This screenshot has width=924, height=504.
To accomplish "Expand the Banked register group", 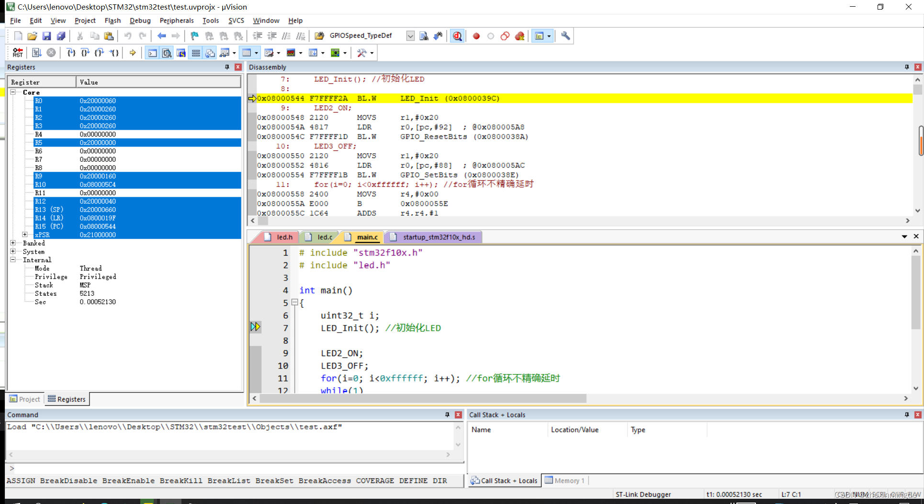I will [13, 243].
